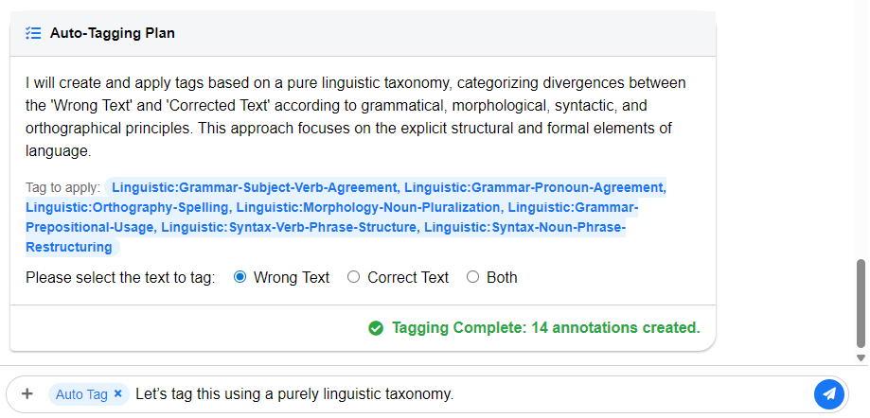
Task: Click the Orthography-Spelling tag
Action: click(x=127, y=207)
